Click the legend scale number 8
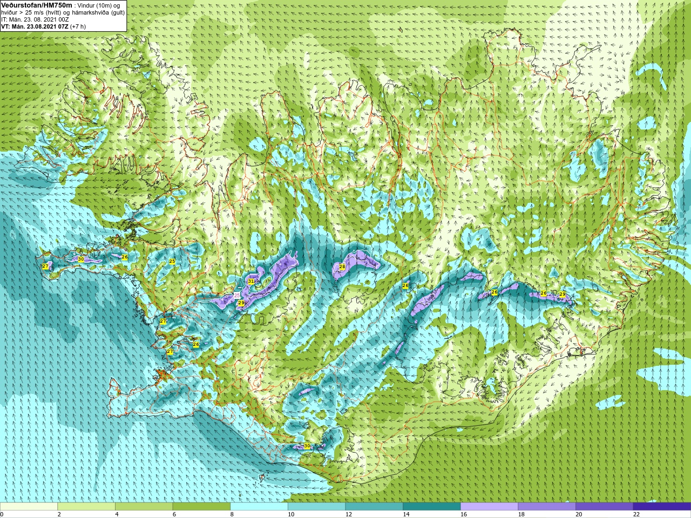 click(x=232, y=514)
